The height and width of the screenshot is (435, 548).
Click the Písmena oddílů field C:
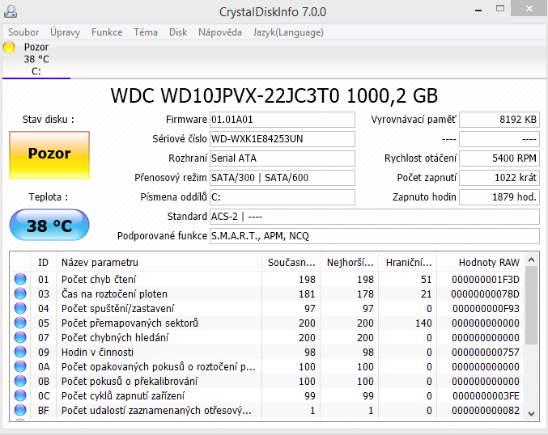pos(282,197)
